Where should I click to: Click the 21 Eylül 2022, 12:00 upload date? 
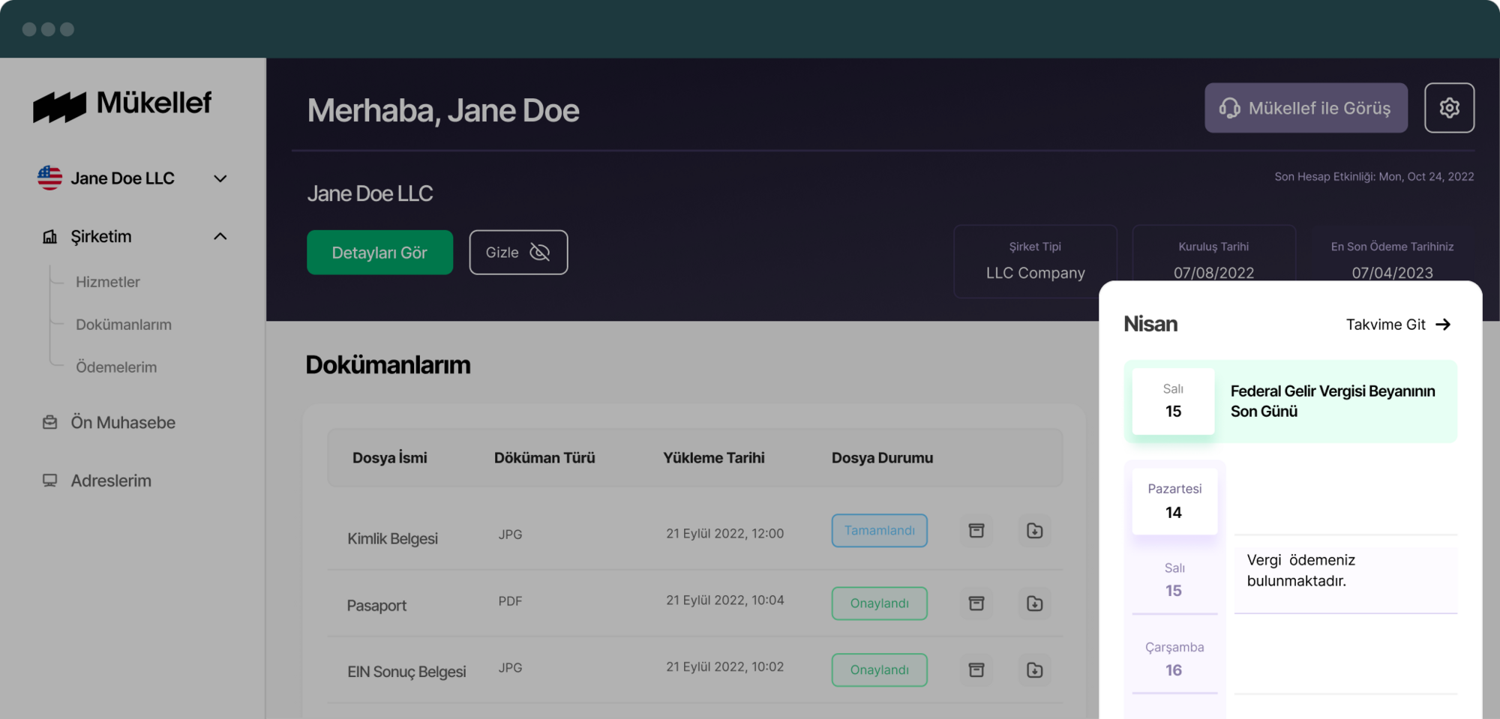pos(725,534)
